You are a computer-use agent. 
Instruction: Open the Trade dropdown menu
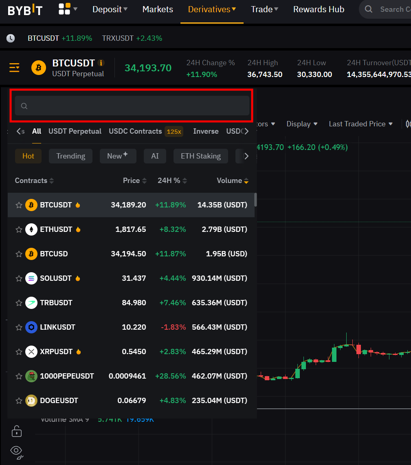pos(264,9)
